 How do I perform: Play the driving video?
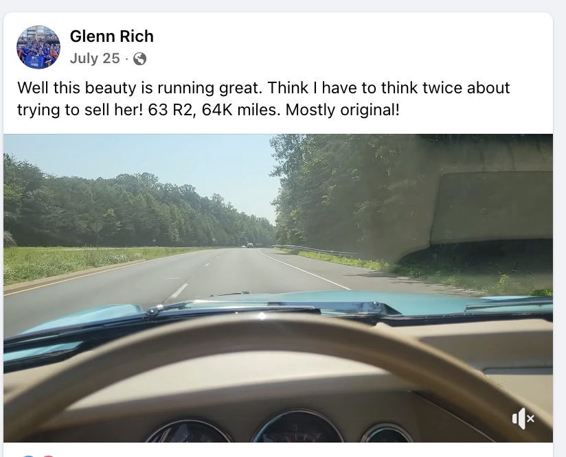[278, 288]
